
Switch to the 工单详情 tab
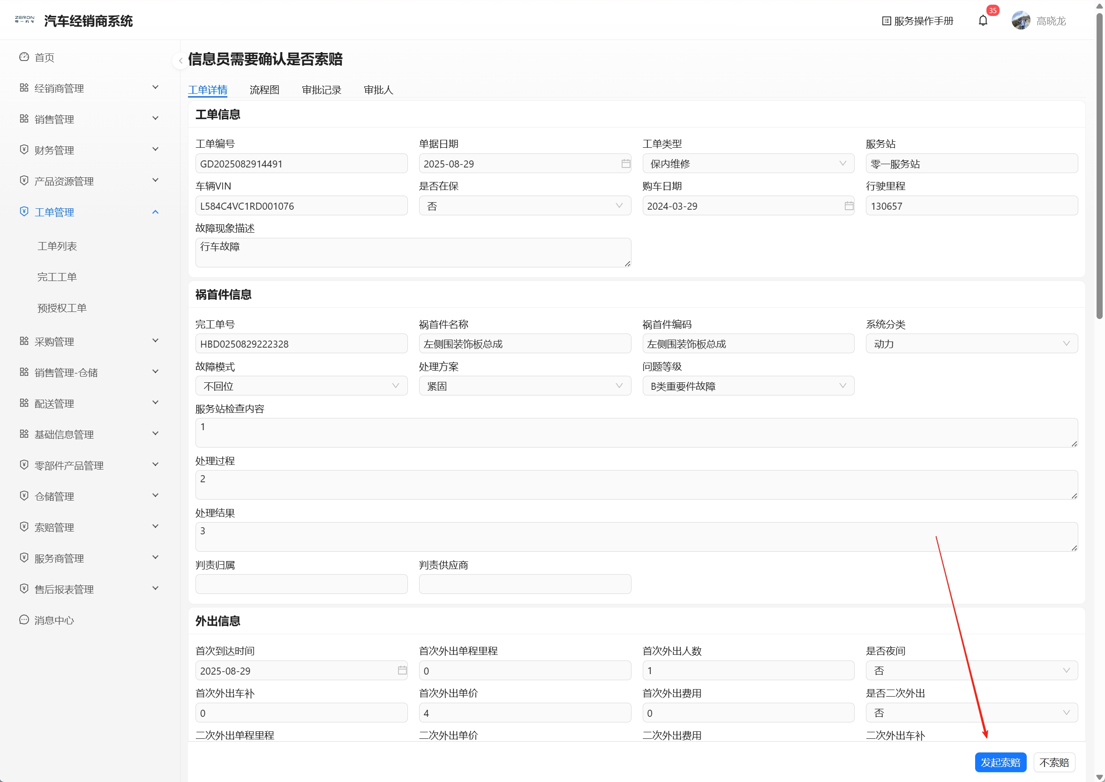click(x=207, y=90)
